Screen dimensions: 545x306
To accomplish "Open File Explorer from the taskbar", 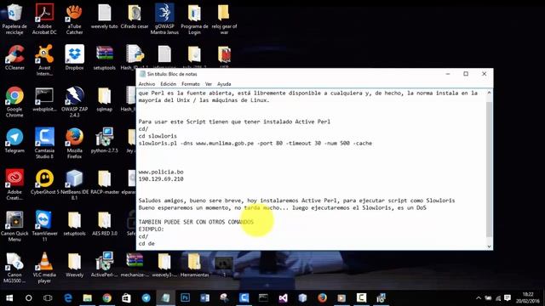I will coord(87,297).
